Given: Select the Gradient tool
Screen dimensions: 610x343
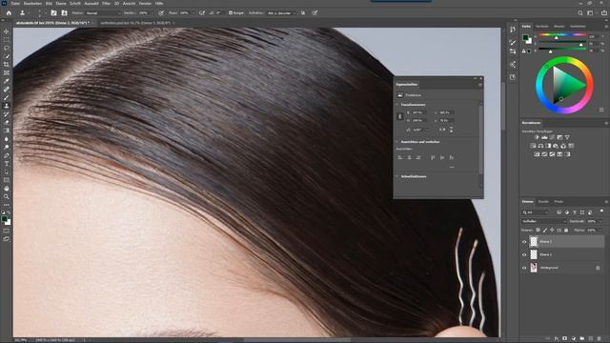Looking at the screenshot, I should [7, 131].
